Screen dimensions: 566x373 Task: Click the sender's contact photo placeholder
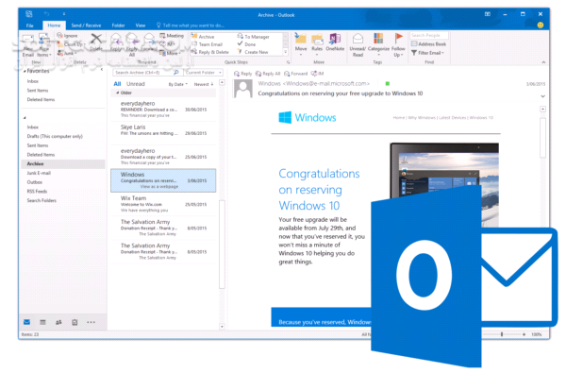pyautogui.click(x=243, y=89)
